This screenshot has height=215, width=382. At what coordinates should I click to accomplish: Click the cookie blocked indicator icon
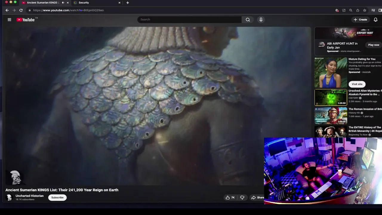coord(337,10)
